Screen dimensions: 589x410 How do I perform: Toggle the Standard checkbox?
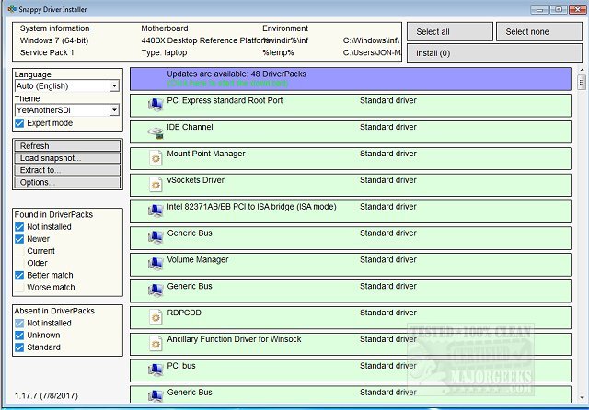click(x=19, y=347)
